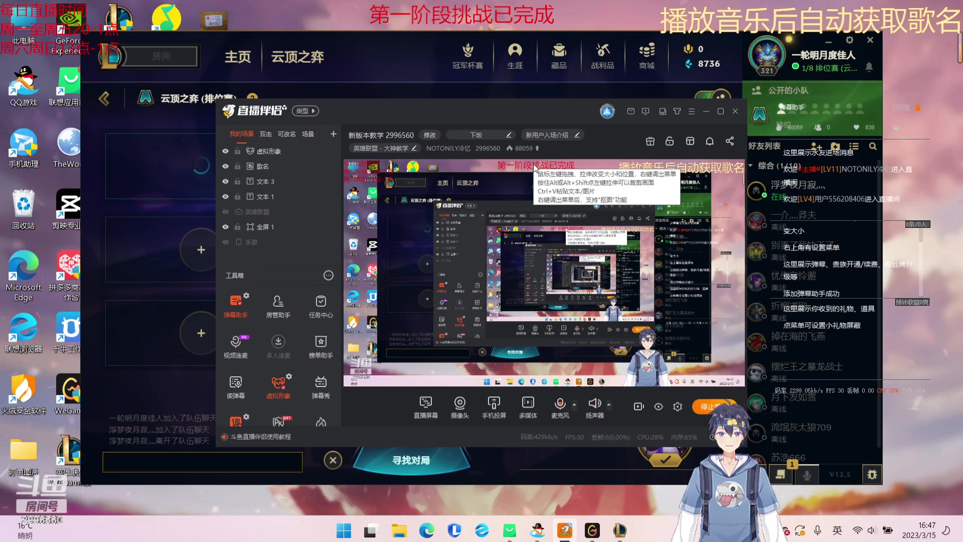Hide the 虚拟形象 source layer
The image size is (963, 542).
tap(225, 151)
